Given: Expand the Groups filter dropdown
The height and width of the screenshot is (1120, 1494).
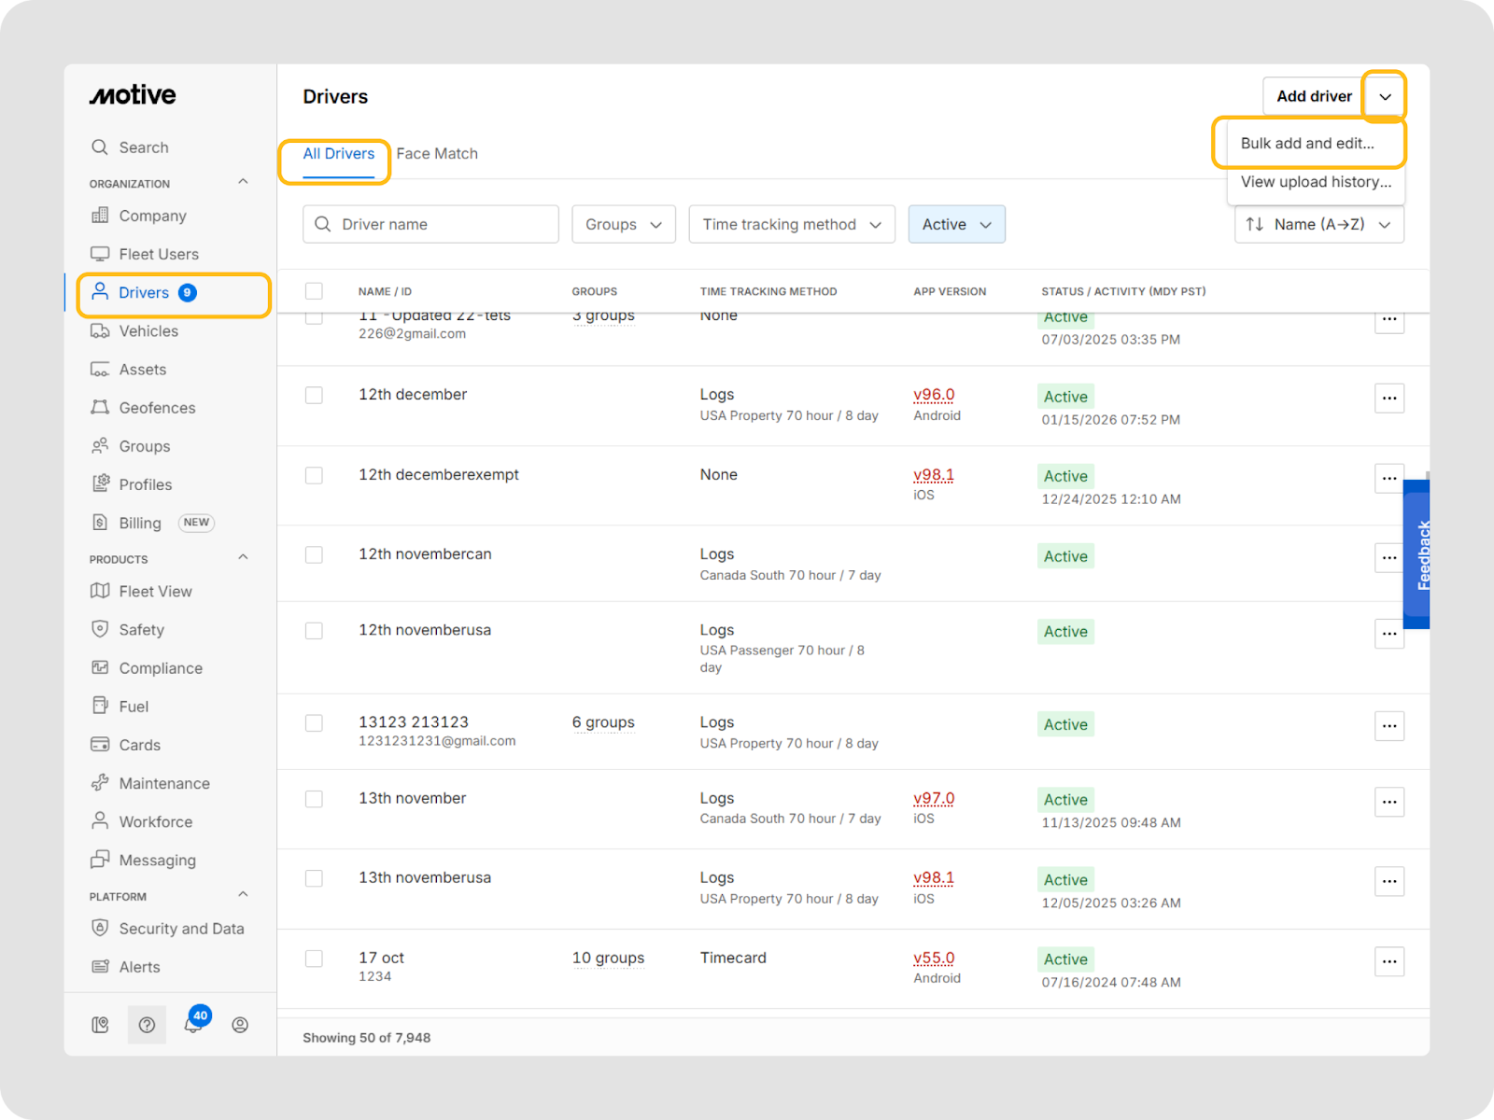Looking at the screenshot, I should click(x=623, y=225).
